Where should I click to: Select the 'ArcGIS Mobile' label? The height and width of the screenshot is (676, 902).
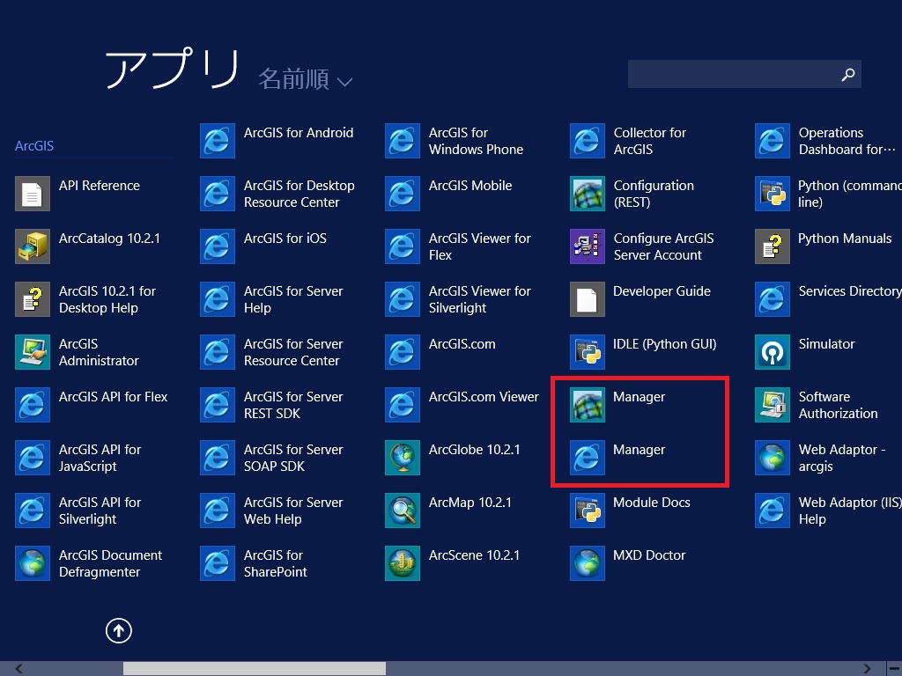470,186
